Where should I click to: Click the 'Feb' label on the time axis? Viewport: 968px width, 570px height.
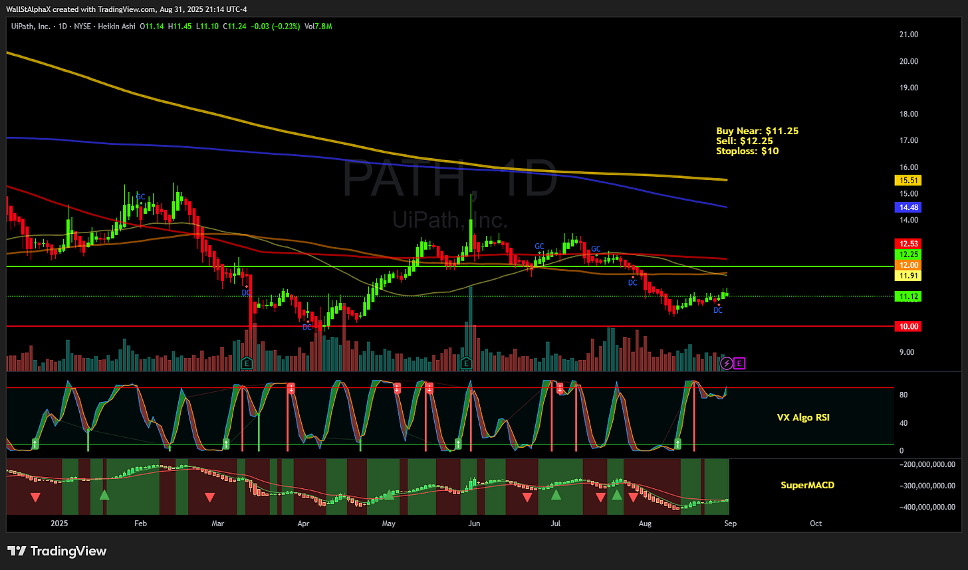click(140, 523)
